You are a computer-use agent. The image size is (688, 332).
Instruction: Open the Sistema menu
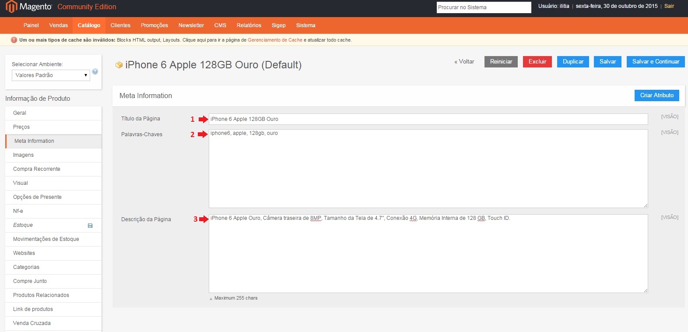pyautogui.click(x=305, y=25)
